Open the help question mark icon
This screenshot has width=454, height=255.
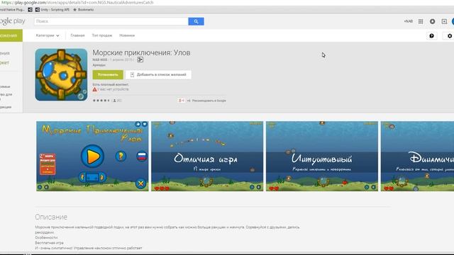tap(432, 36)
